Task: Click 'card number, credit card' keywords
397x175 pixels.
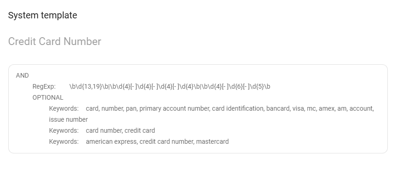Action: click(121, 130)
